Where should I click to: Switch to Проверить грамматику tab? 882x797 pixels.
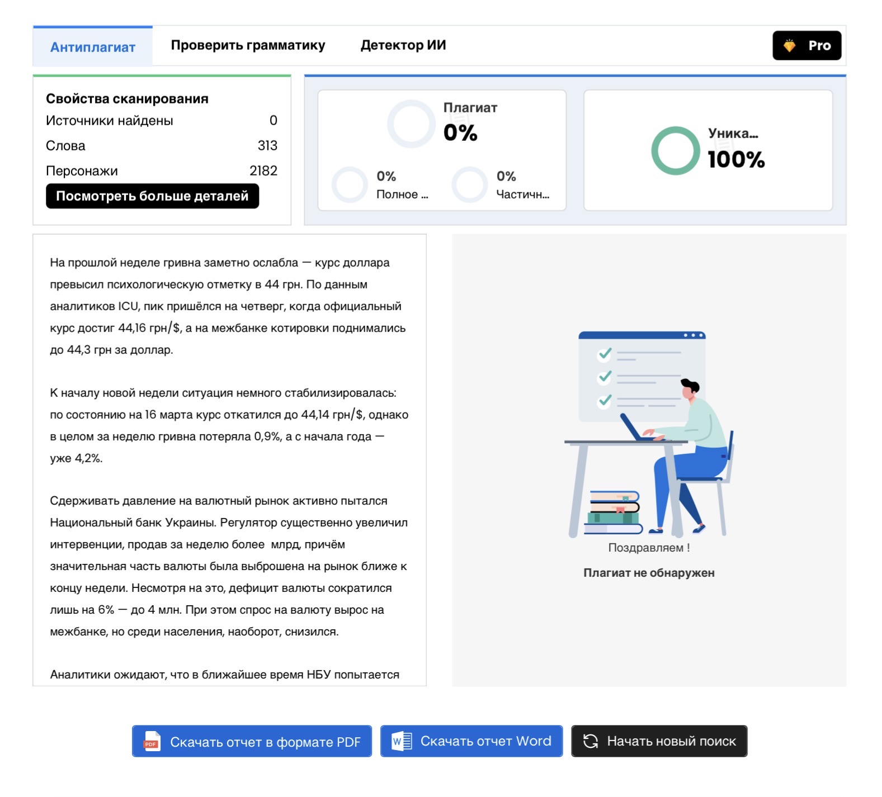248,45
